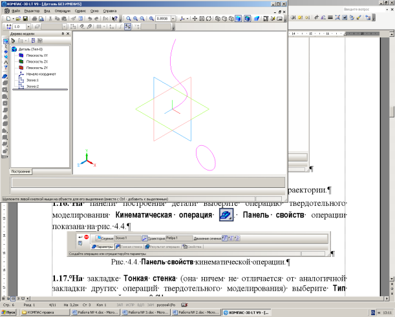Open the Редактор menu

tap(32, 11)
